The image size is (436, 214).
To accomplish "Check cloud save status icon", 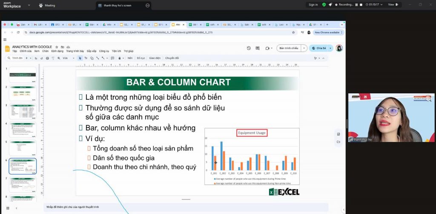I will click(68, 47).
